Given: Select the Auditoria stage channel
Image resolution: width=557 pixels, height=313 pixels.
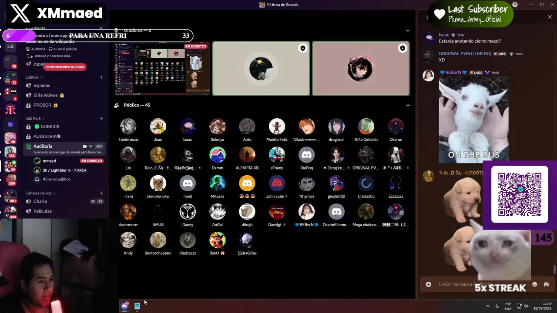Looking at the screenshot, I should click(x=65, y=149).
